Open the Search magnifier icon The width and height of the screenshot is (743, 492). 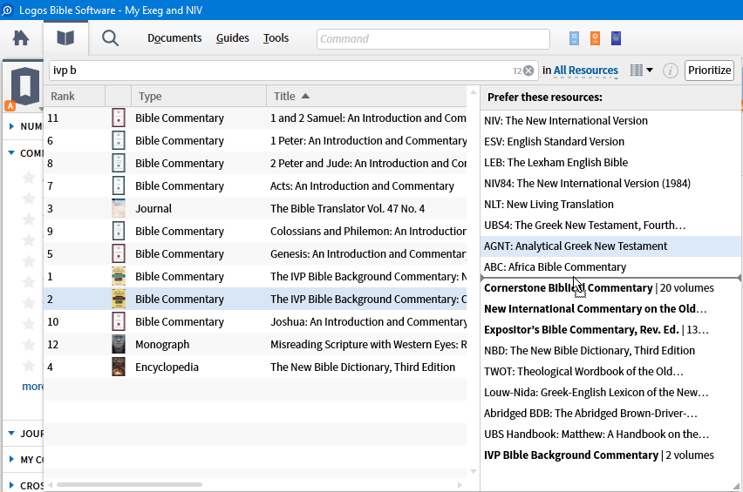click(111, 37)
